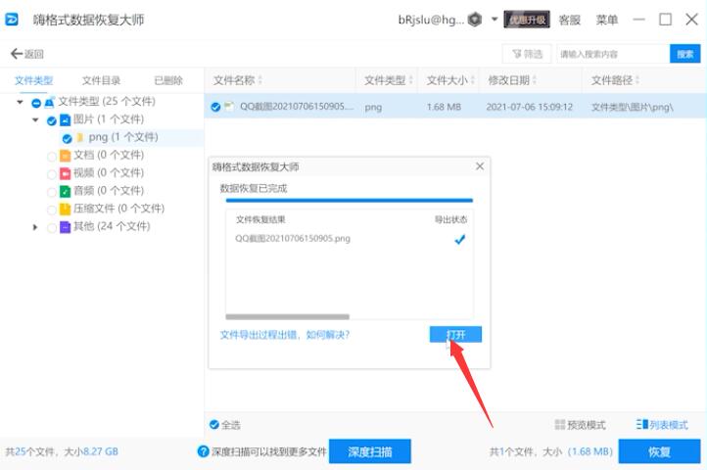Select the QQ截图20210706150905 file name
The width and height of the screenshot is (707, 470).
click(297, 107)
